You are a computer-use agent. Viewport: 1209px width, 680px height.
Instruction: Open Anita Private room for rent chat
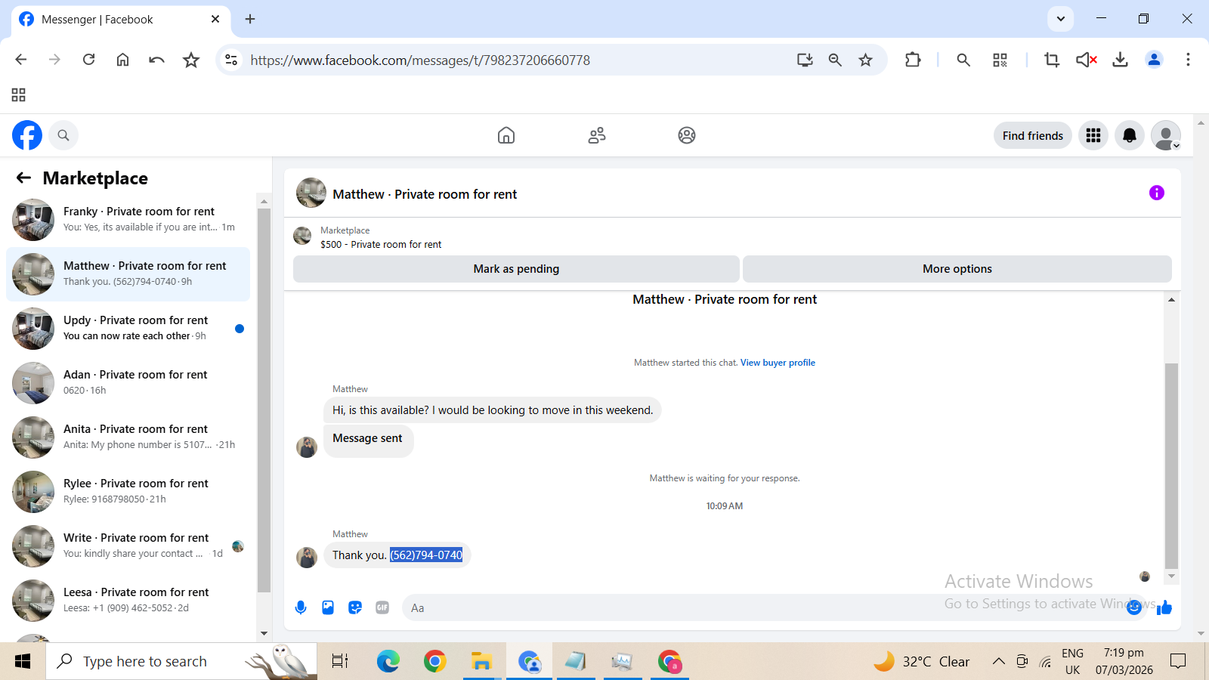[x=128, y=437]
